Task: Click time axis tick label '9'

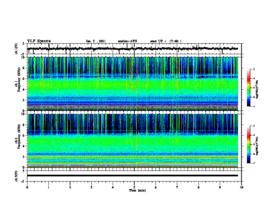Action: pyautogui.click(x=220, y=187)
